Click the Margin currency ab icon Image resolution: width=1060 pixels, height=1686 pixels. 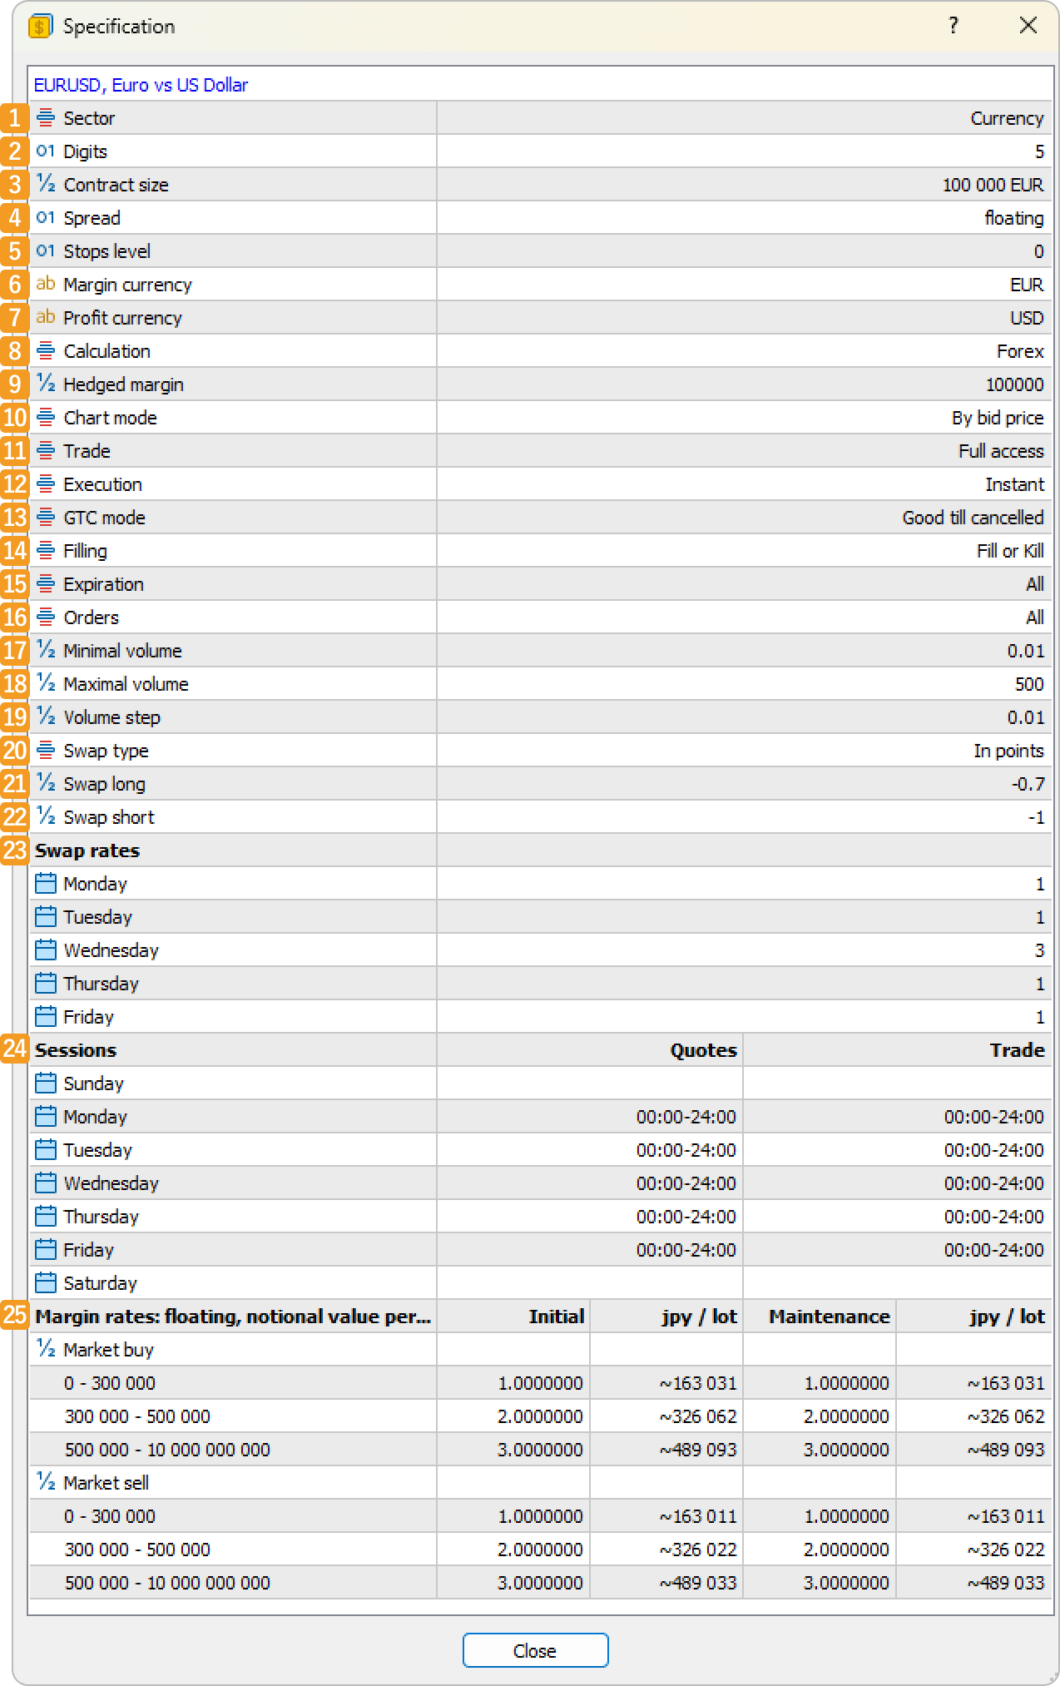(46, 284)
